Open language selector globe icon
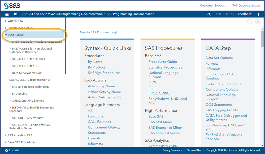265x154 pixels. tap(6, 150)
